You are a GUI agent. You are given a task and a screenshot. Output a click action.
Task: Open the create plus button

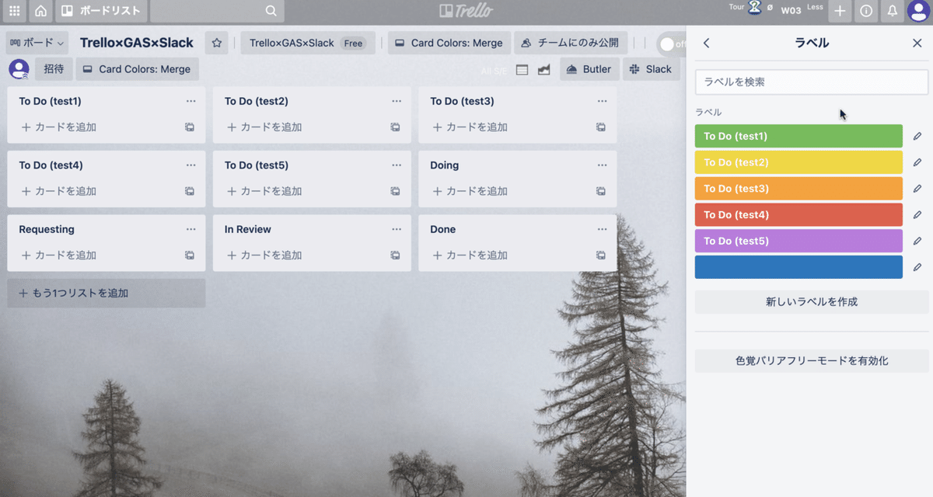coord(840,11)
